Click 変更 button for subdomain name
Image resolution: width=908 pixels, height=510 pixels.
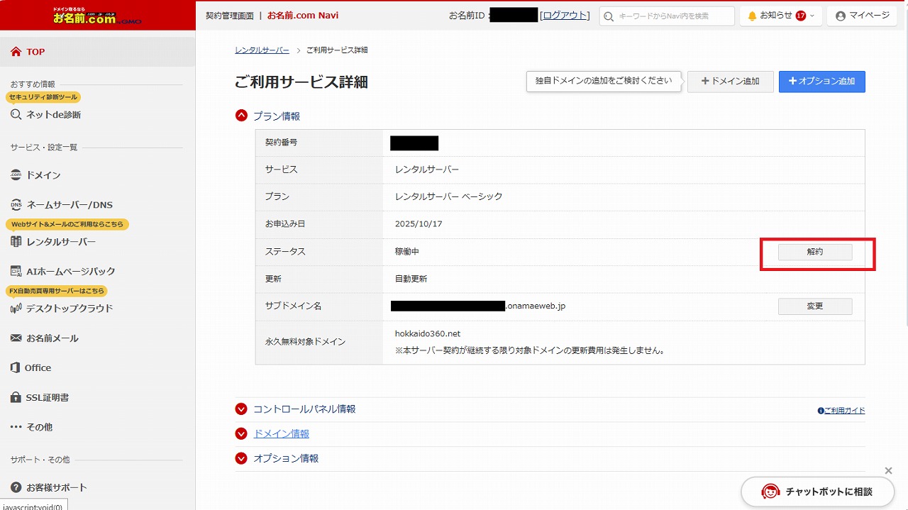pyautogui.click(x=814, y=306)
